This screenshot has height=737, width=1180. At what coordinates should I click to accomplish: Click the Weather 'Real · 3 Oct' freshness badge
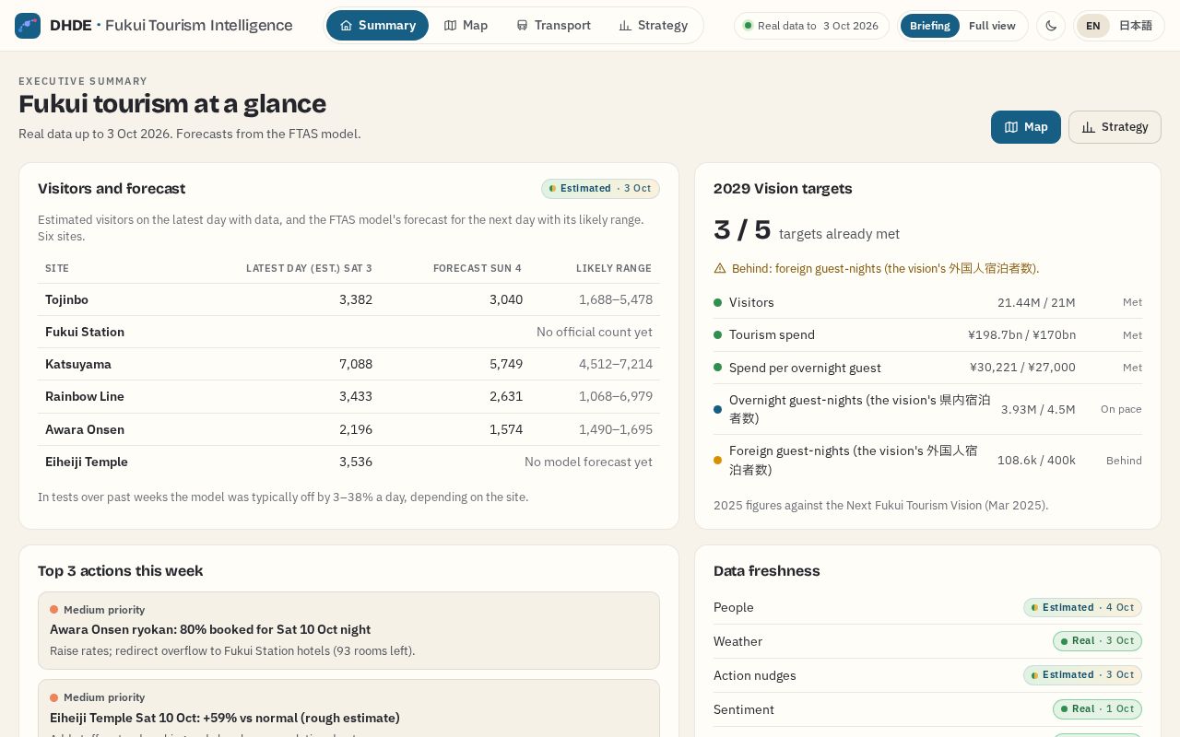pyautogui.click(x=1097, y=641)
